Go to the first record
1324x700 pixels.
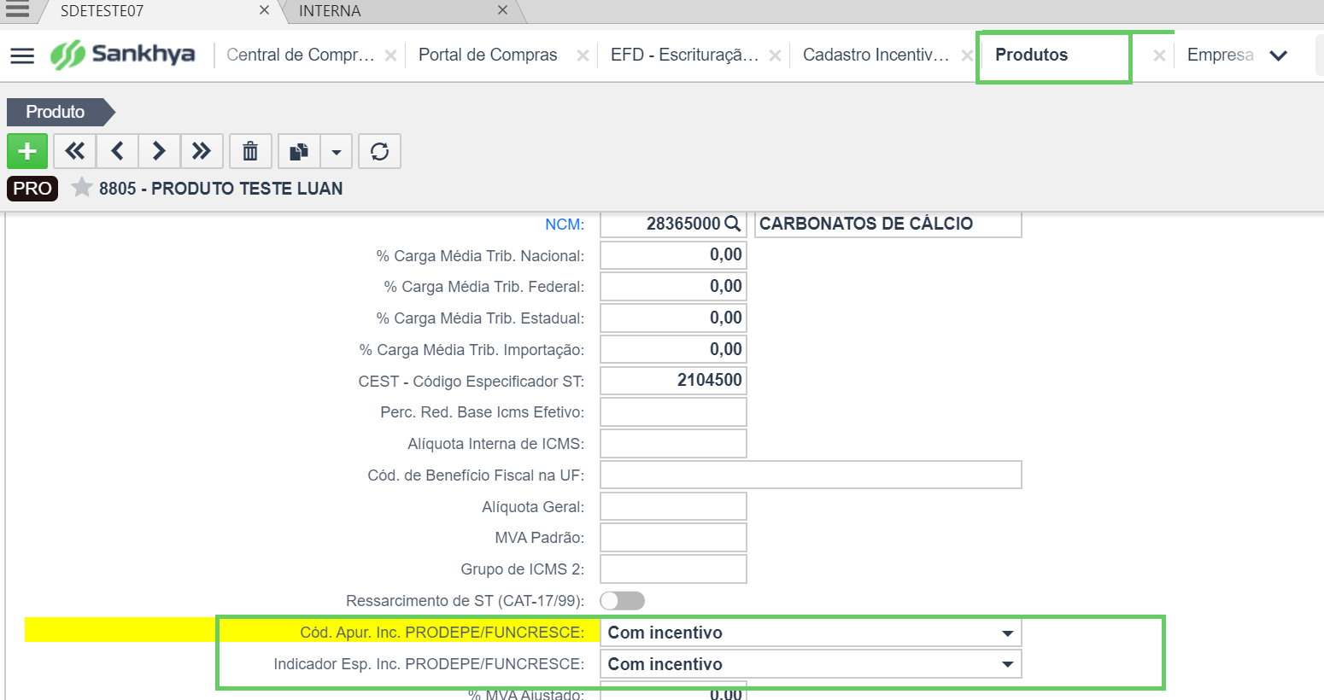75,151
